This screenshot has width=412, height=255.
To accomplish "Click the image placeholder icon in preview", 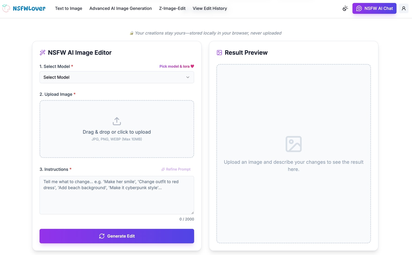I will [x=293, y=144].
